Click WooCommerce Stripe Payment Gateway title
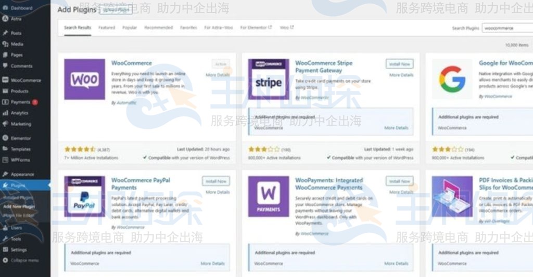Screen dimensions: 533x277 [324, 67]
